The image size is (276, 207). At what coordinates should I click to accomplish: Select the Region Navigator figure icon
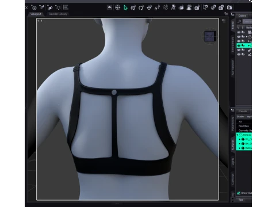pos(189,7)
